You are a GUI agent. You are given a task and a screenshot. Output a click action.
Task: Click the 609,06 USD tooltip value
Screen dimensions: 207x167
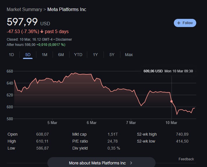(153, 71)
